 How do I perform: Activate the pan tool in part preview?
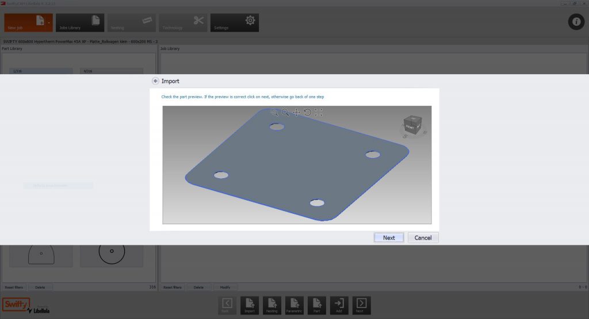pos(296,113)
